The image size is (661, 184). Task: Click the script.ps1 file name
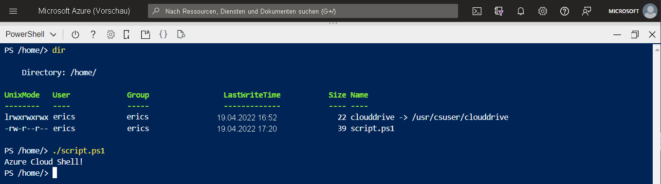pos(372,129)
